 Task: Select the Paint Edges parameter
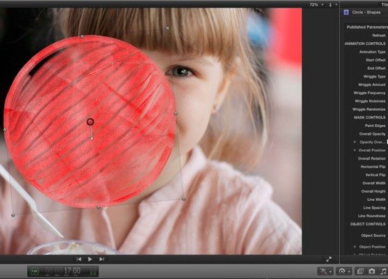click(375, 126)
